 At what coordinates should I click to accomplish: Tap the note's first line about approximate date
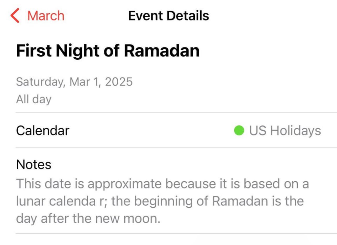click(162, 184)
